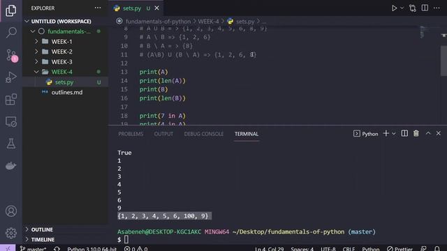Open run options dropdown beside play button

[x=402, y=8]
